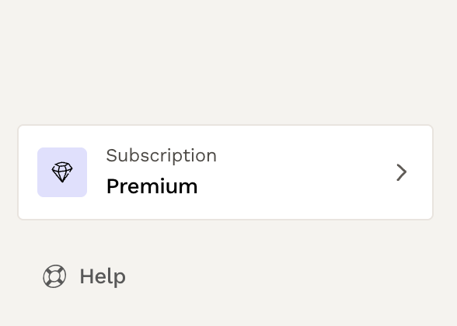Open the Premium plan details
This screenshot has height=326, width=457.
[x=225, y=172]
